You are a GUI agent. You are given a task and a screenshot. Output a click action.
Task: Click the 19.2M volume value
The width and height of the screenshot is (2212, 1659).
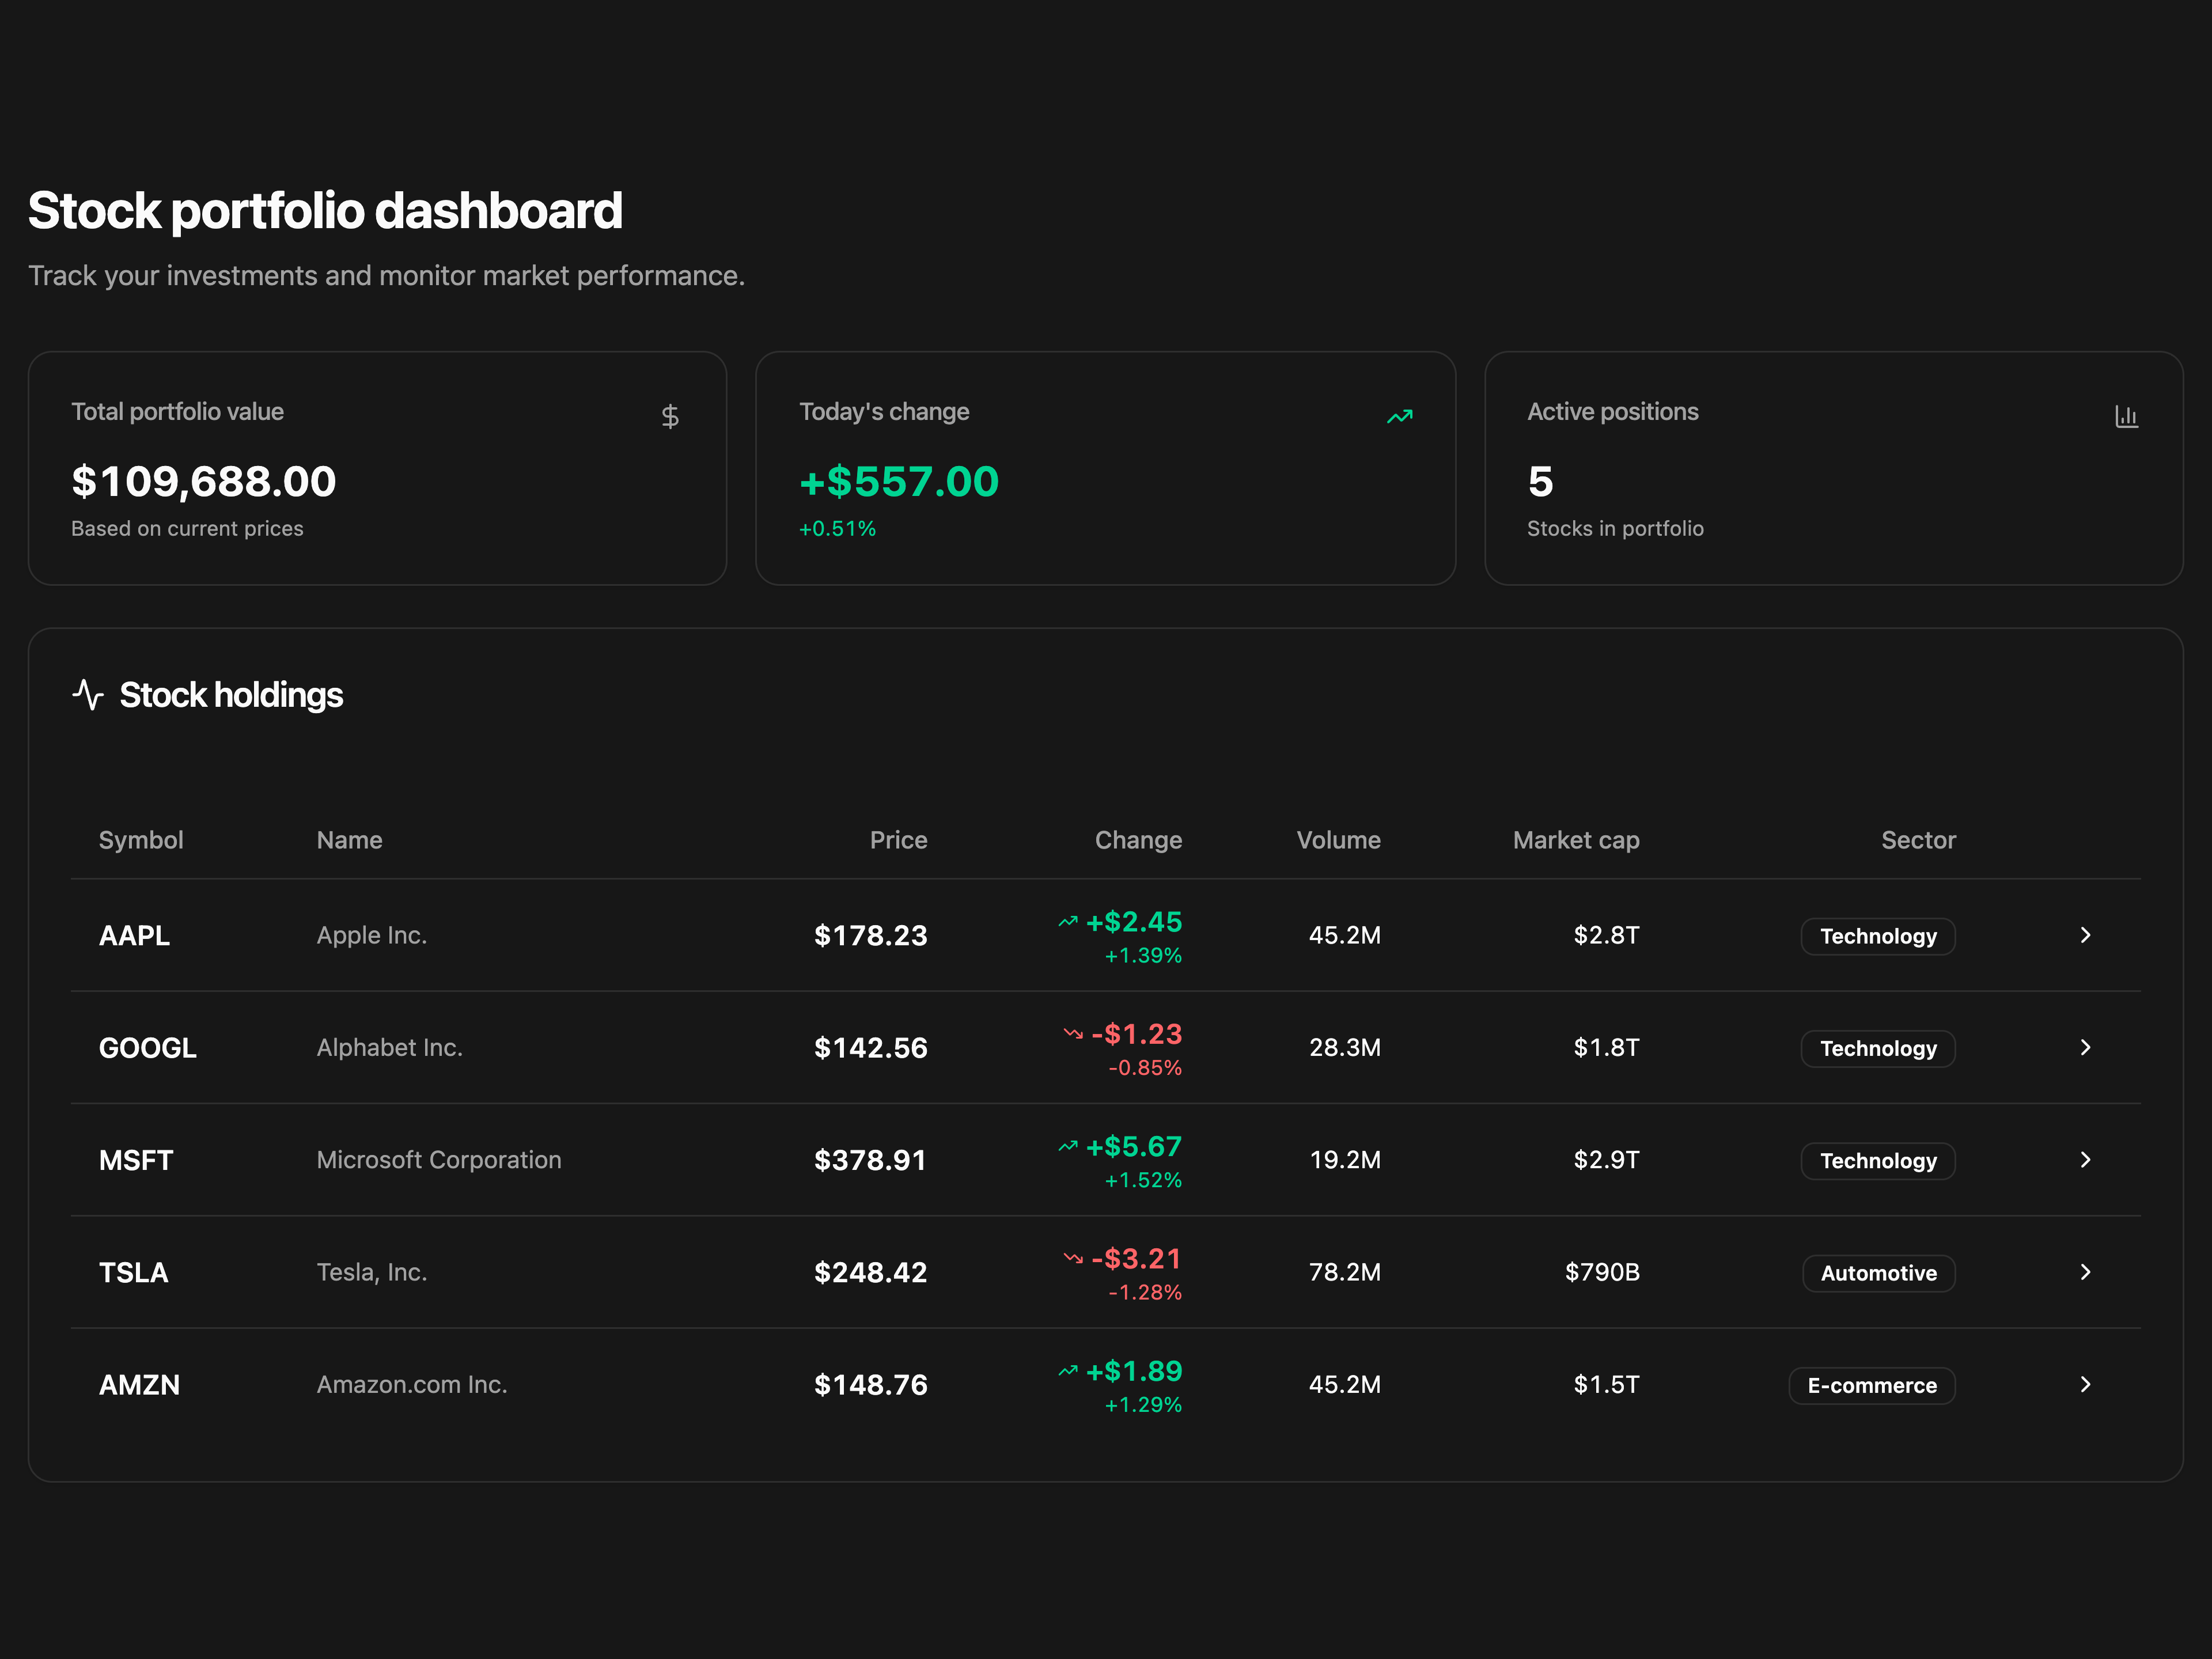pyautogui.click(x=1344, y=1159)
